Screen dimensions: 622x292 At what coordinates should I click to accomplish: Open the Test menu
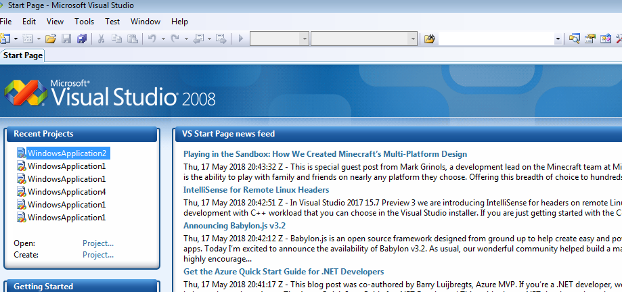coord(112,22)
